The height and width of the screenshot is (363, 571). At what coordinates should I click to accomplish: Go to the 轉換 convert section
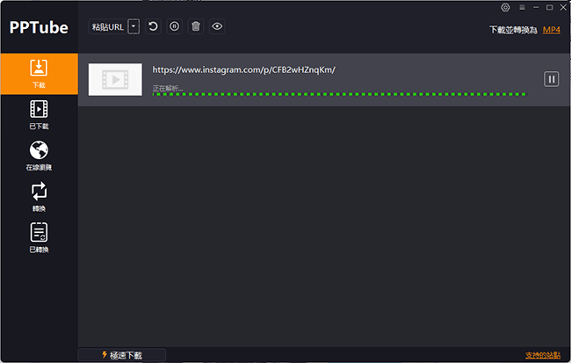tap(39, 196)
